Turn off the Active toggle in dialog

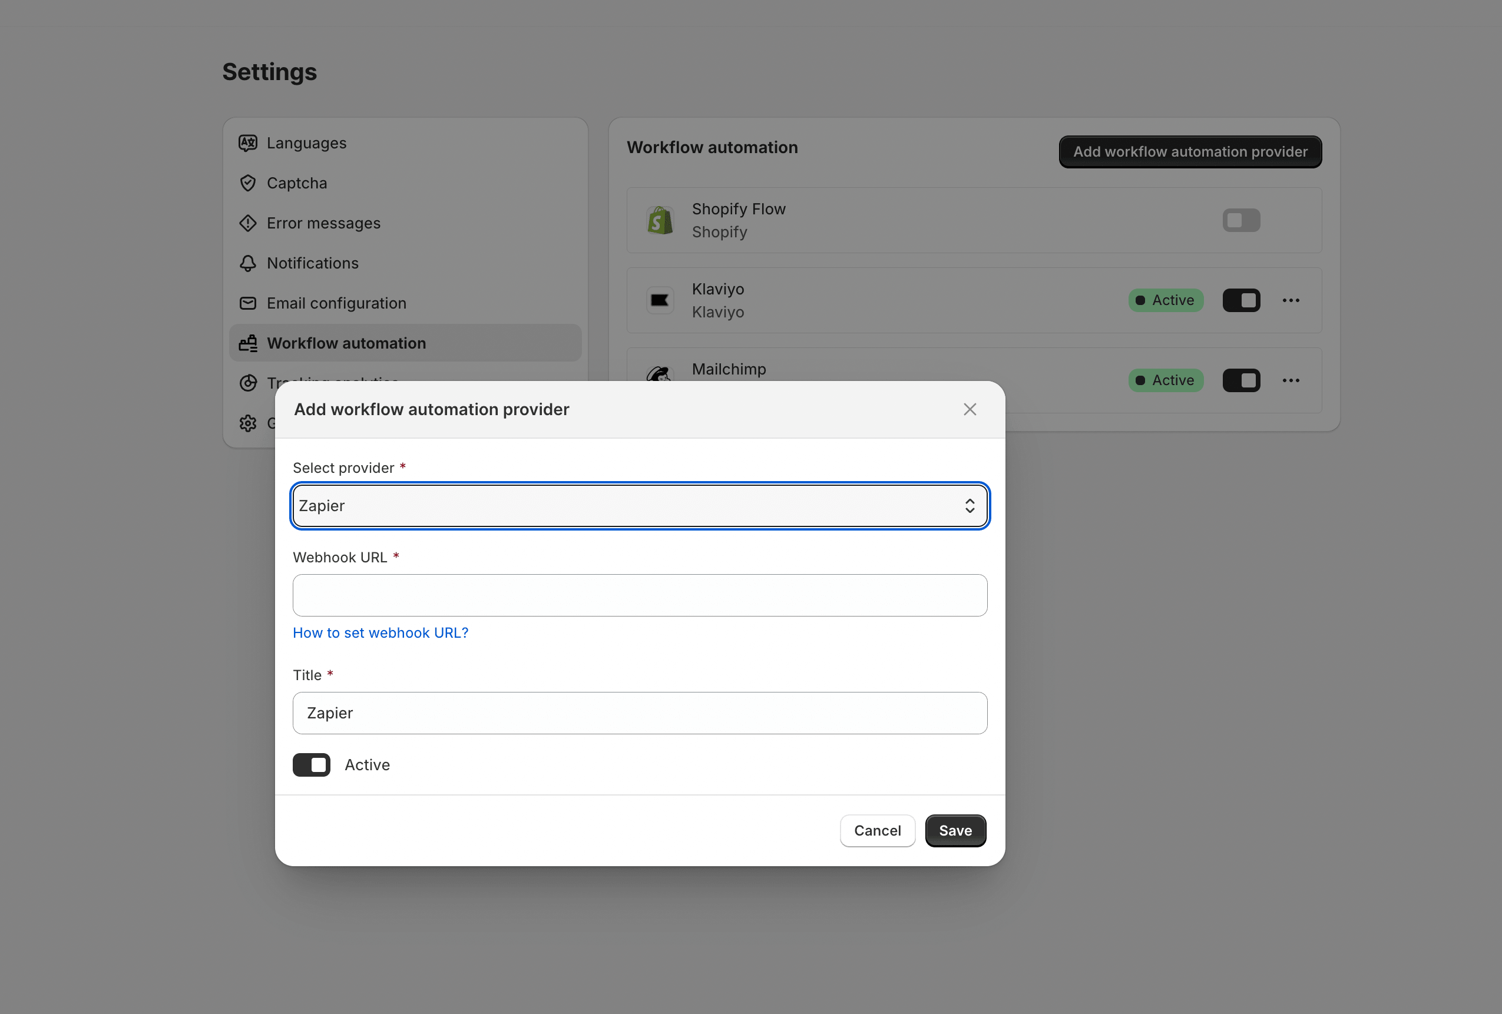[312, 764]
